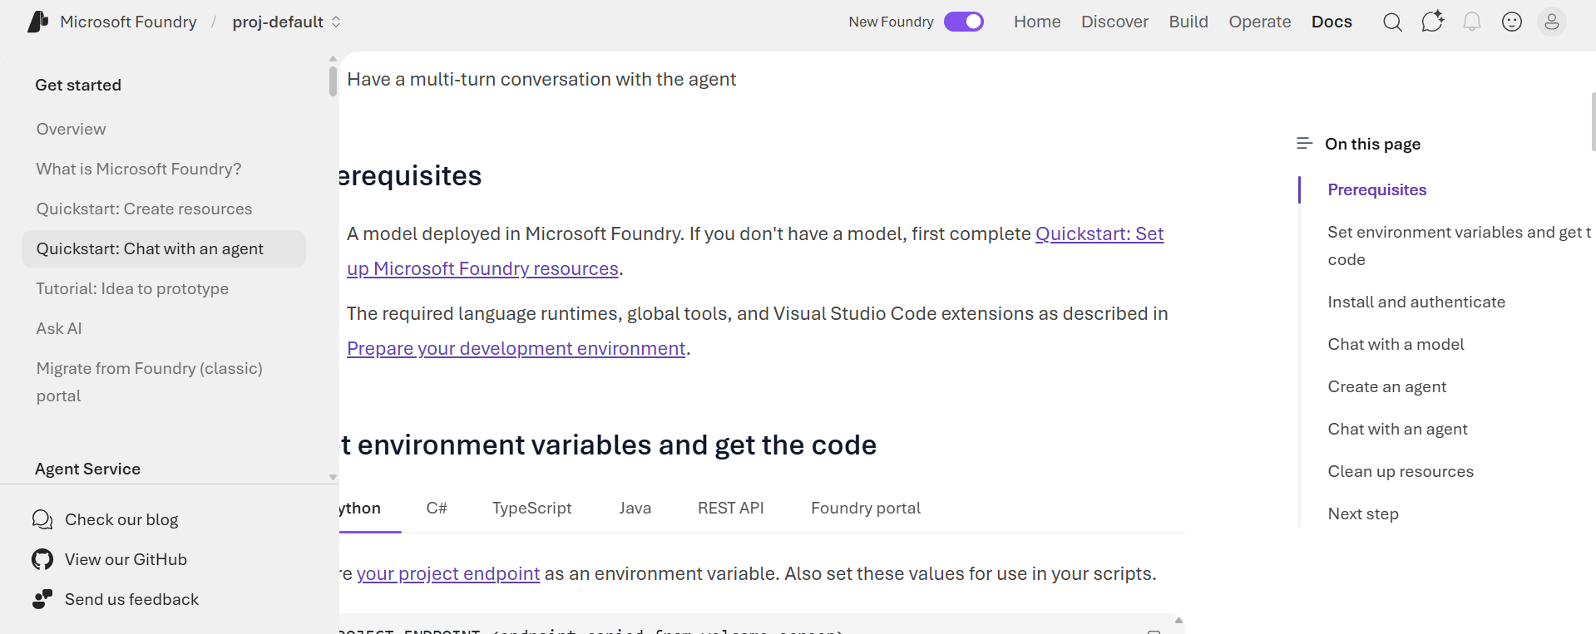Click View our GitHub link

tap(126, 559)
